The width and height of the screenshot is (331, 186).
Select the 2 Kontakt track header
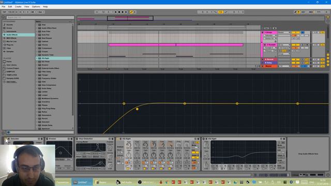click(x=271, y=45)
